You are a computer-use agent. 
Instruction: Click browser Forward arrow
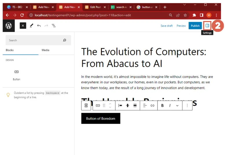point(15,15)
